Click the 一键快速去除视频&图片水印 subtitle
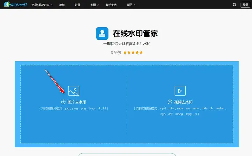 [x=127, y=44]
